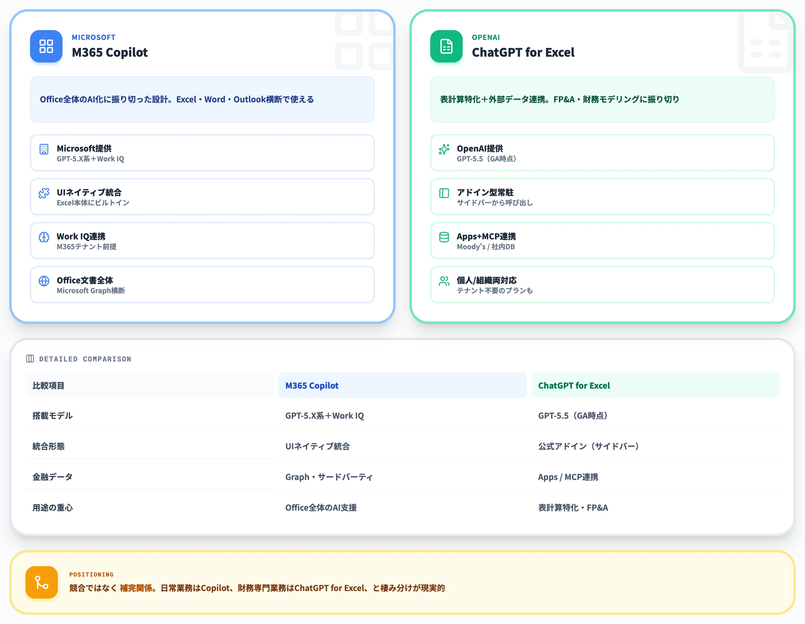Click the brain icon beside Work IQ連携
805x624 pixels.
(44, 237)
